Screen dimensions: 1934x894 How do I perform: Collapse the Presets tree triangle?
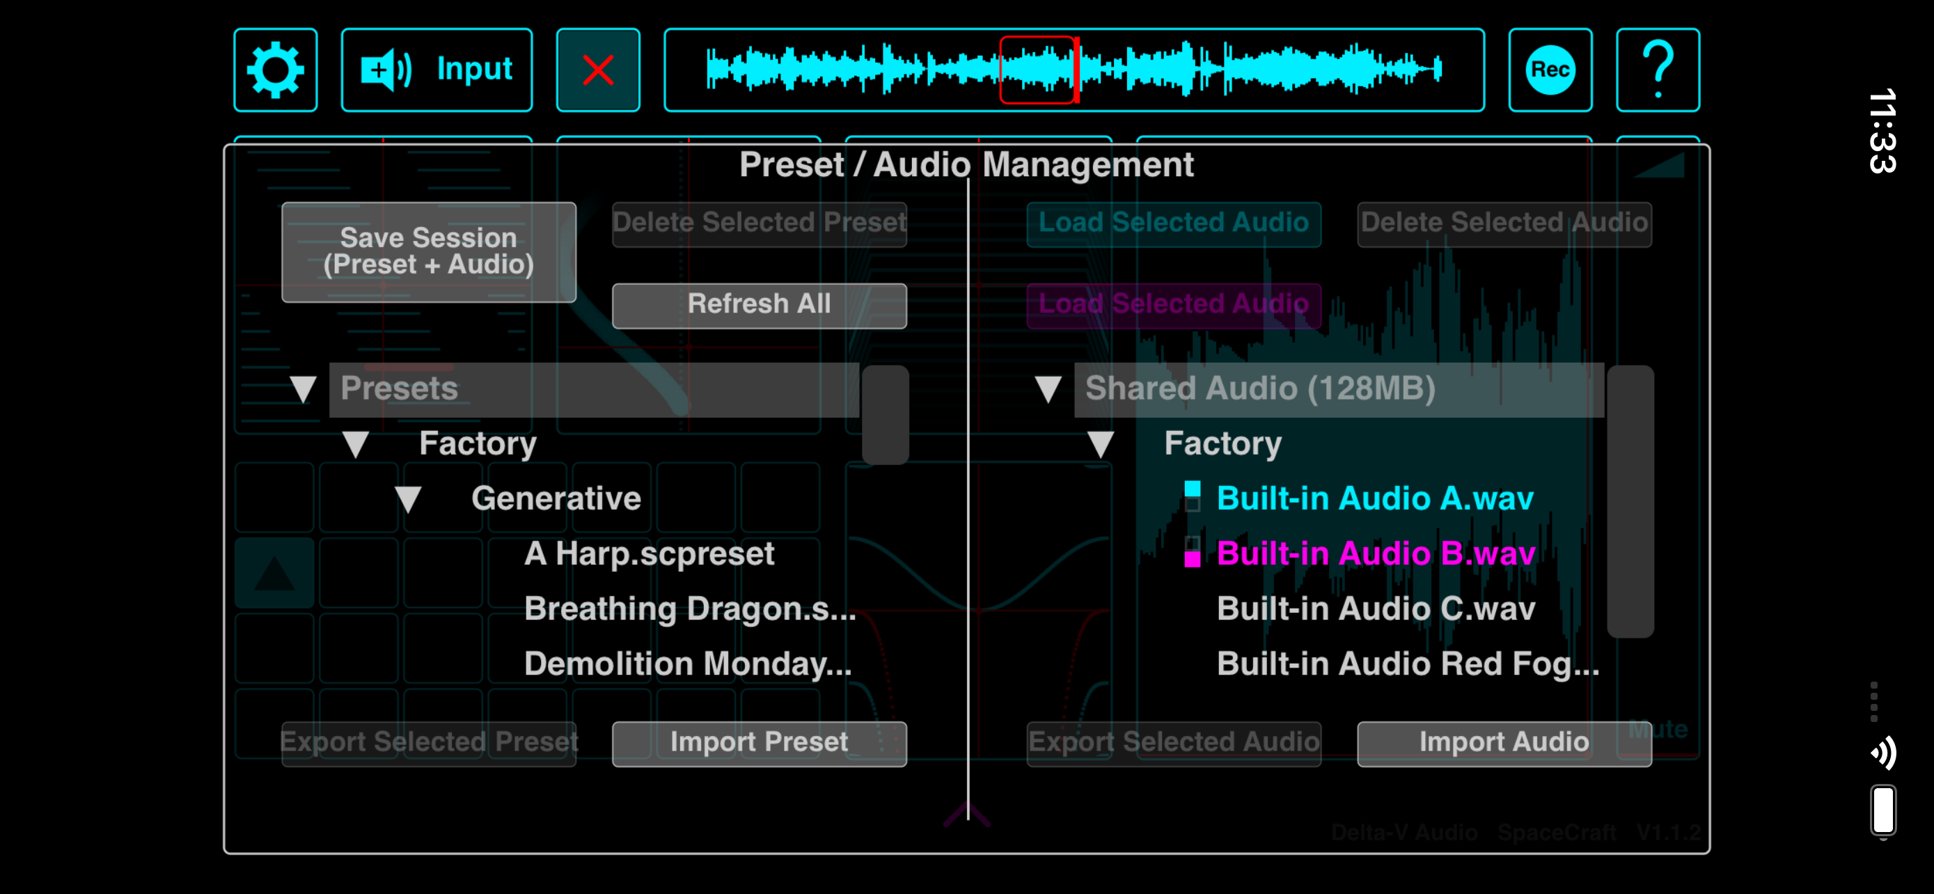click(303, 389)
